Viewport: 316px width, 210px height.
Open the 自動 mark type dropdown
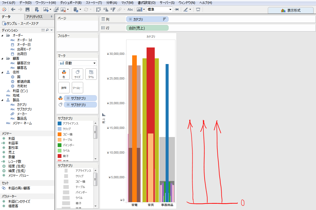click(77, 63)
